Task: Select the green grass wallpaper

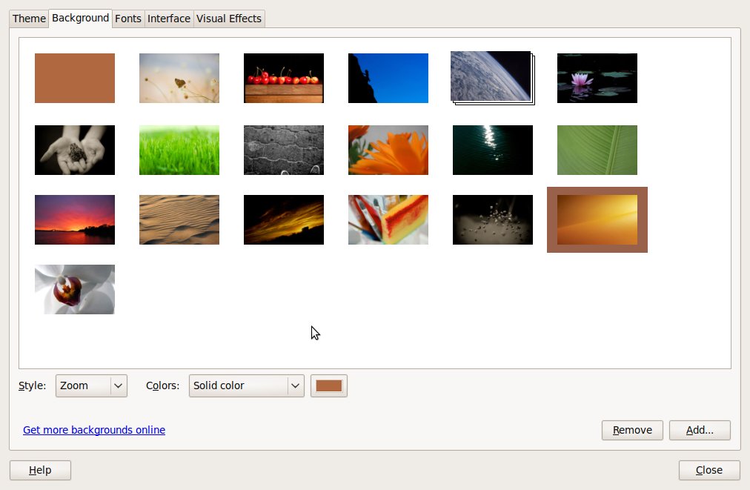Action: tap(179, 150)
